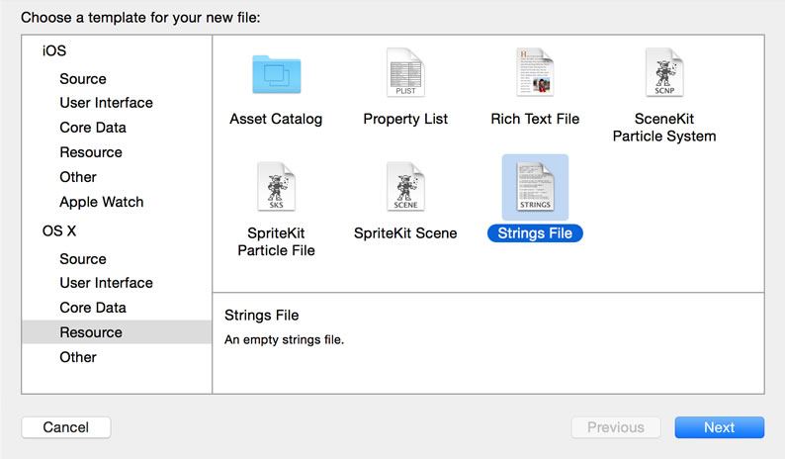The image size is (785, 459).
Task: Click the highlighted Strings File label
Action: point(535,233)
